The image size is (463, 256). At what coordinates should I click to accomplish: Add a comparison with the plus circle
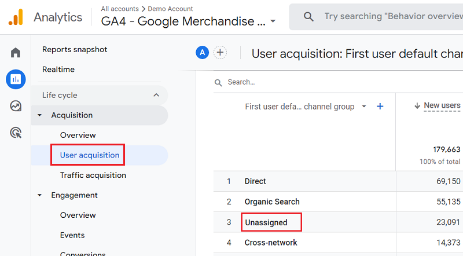[220, 53]
